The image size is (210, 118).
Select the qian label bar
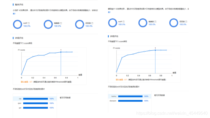pyautogui.click(x=35, y=103)
